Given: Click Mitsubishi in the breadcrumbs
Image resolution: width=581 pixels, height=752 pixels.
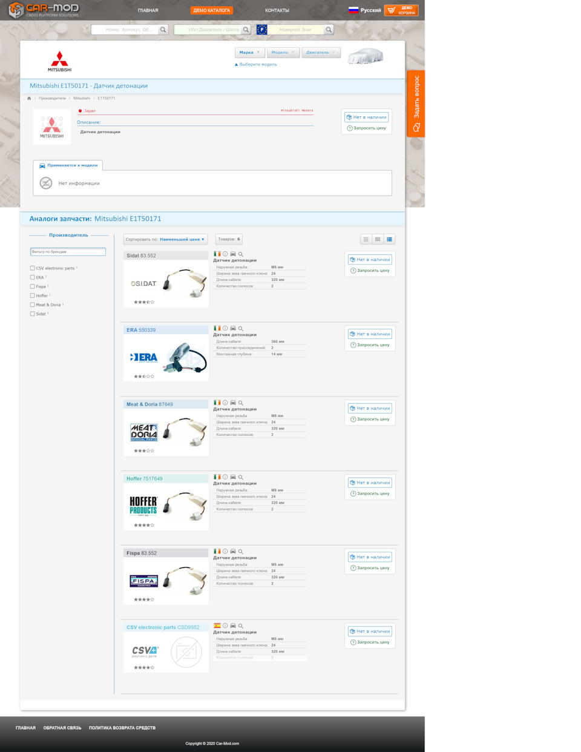Looking at the screenshot, I should [82, 98].
